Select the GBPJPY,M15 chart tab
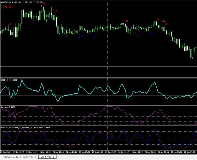Screen dimensions: 197x160 coord(47,157)
